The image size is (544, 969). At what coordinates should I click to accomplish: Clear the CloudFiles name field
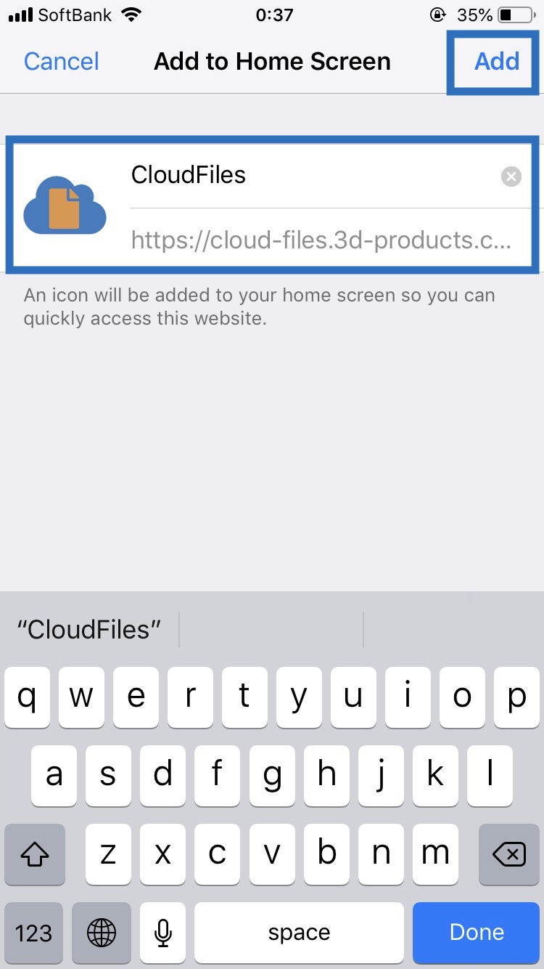point(511,177)
